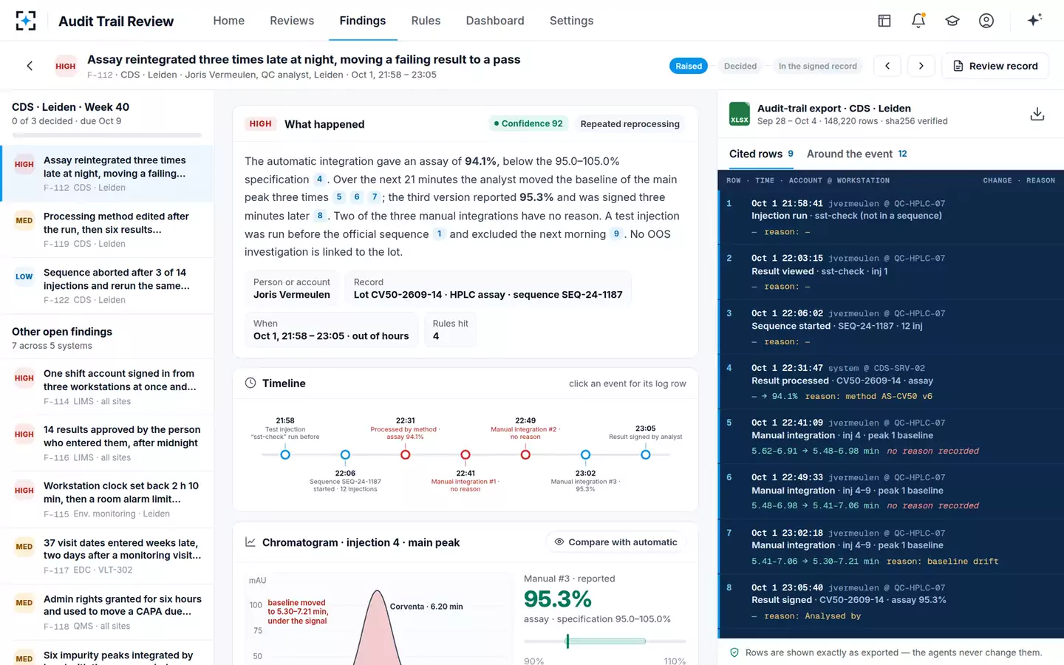Select log row 7 reason baseline drift
This screenshot has width=1064, height=665.
890,547
